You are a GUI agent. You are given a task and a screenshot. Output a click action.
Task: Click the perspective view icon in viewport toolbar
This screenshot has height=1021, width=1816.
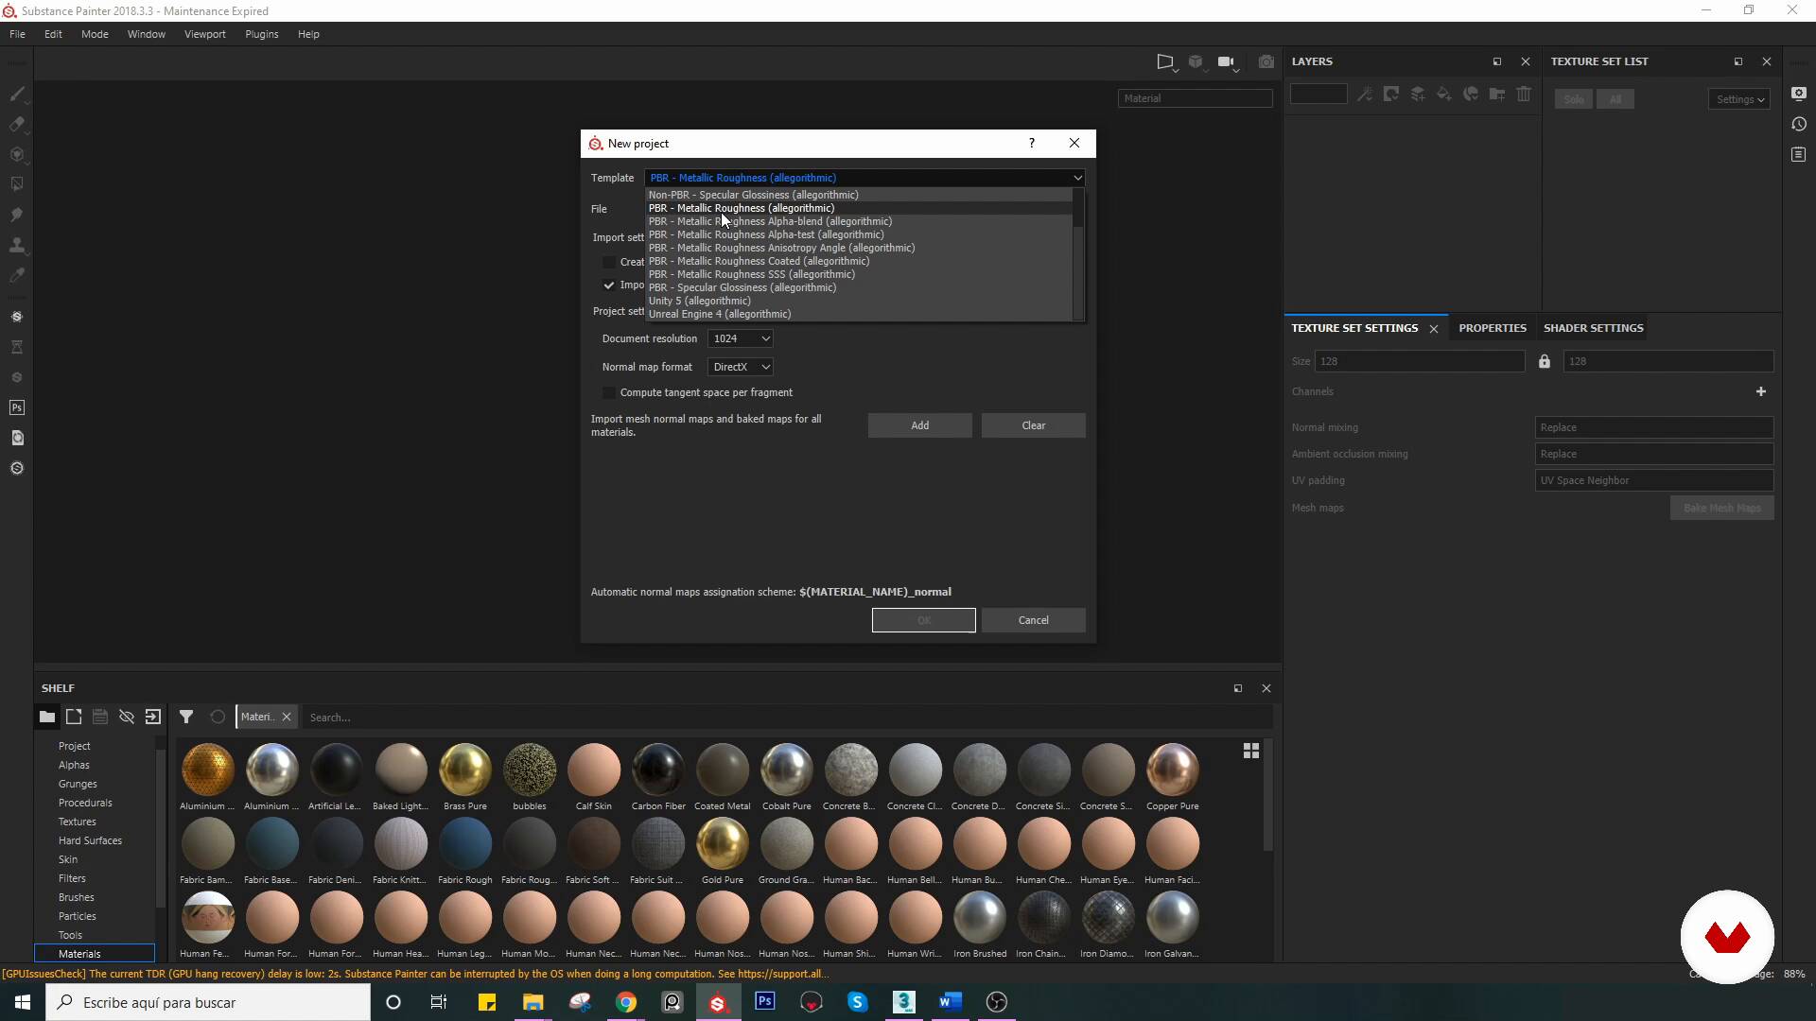(x=1166, y=61)
